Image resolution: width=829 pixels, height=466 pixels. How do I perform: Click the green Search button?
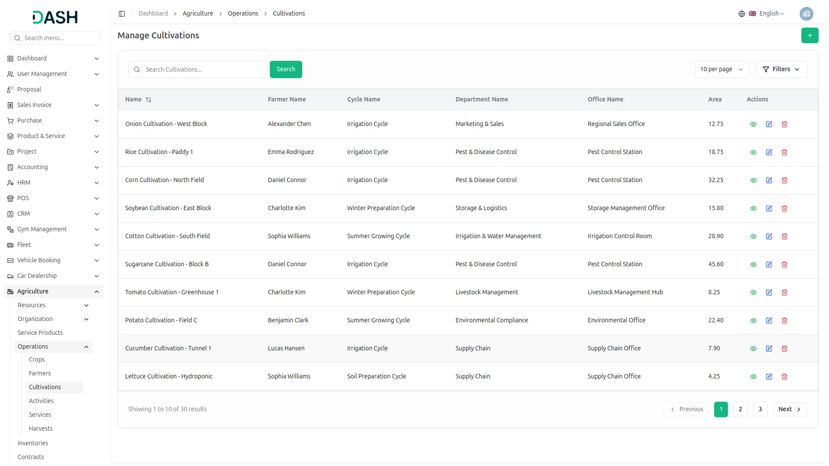coord(285,69)
